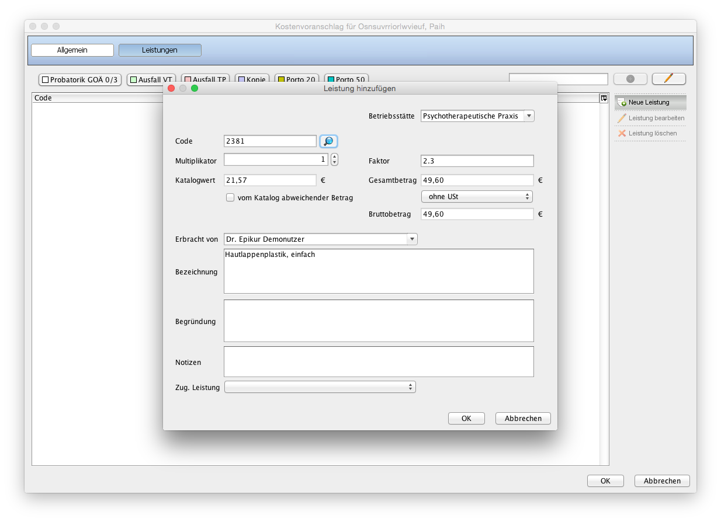
Task: Click the magnifier search icon beside Code
Action: pos(329,141)
